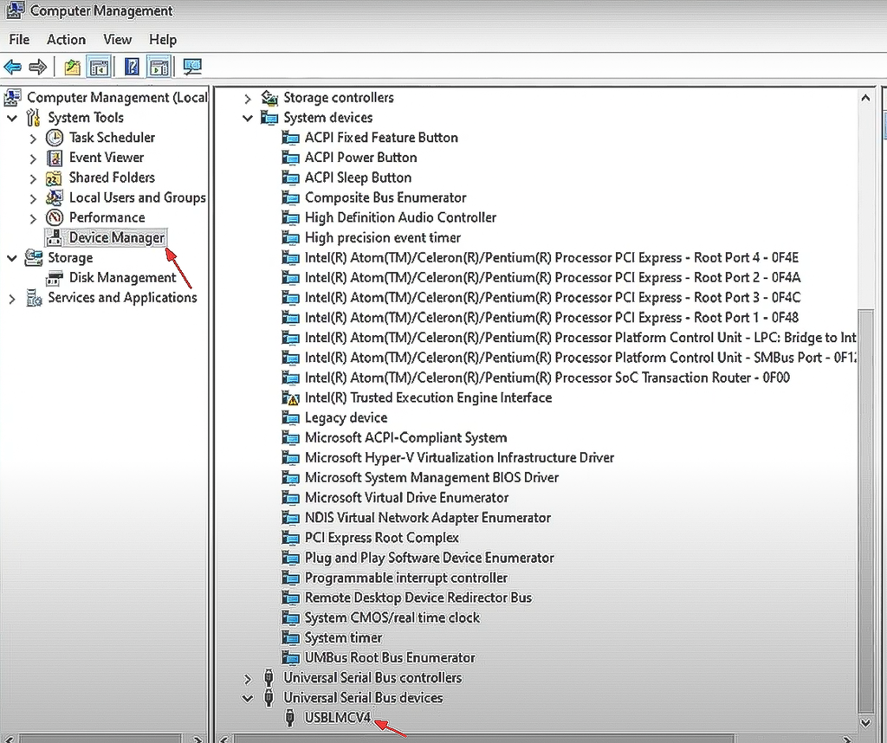
Task: Expand the Performance node
Action: (x=33, y=219)
